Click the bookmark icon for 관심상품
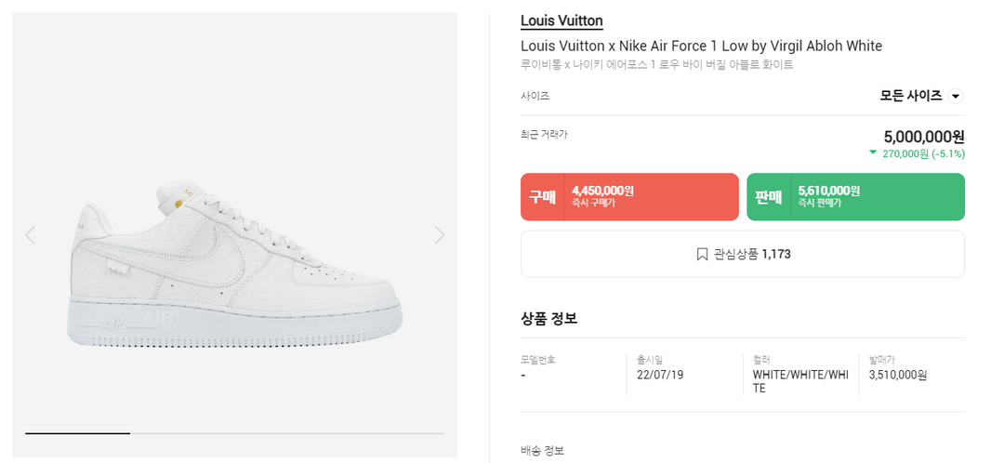Image resolution: width=1004 pixels, height=463 pixels. [702, 254]
